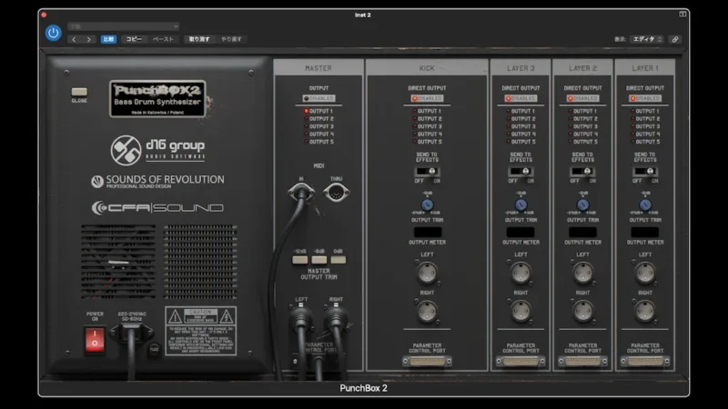728x409 pixels.
Task: Select KICK direct OUTPUT 1
Action: click(427, 111)
